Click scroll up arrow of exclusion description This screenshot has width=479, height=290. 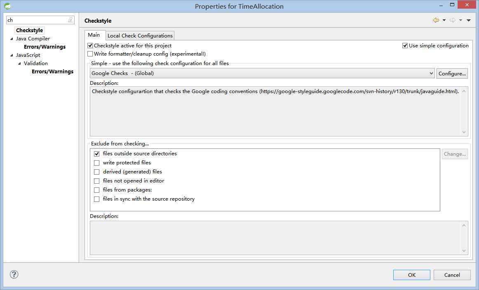[x=464, y=225]
